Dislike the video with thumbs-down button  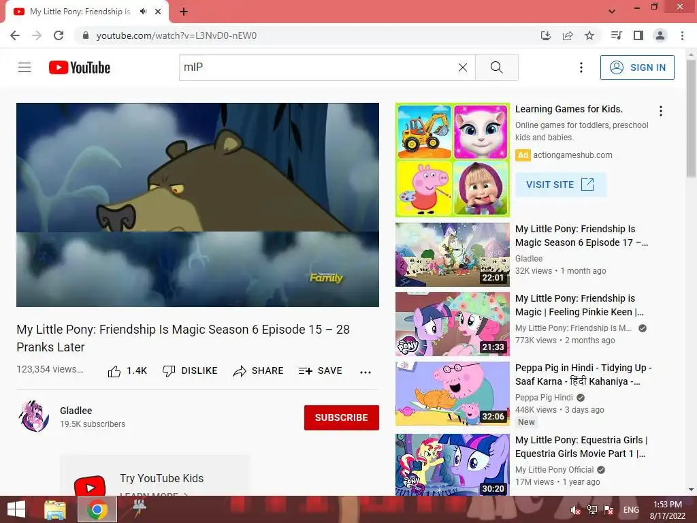[x=190, y=371]
